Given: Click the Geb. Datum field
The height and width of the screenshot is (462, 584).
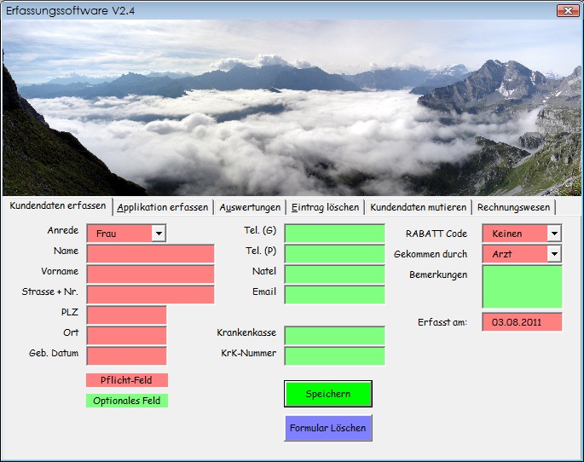Looking at the screenshot, I should click(x=126, y=356).
